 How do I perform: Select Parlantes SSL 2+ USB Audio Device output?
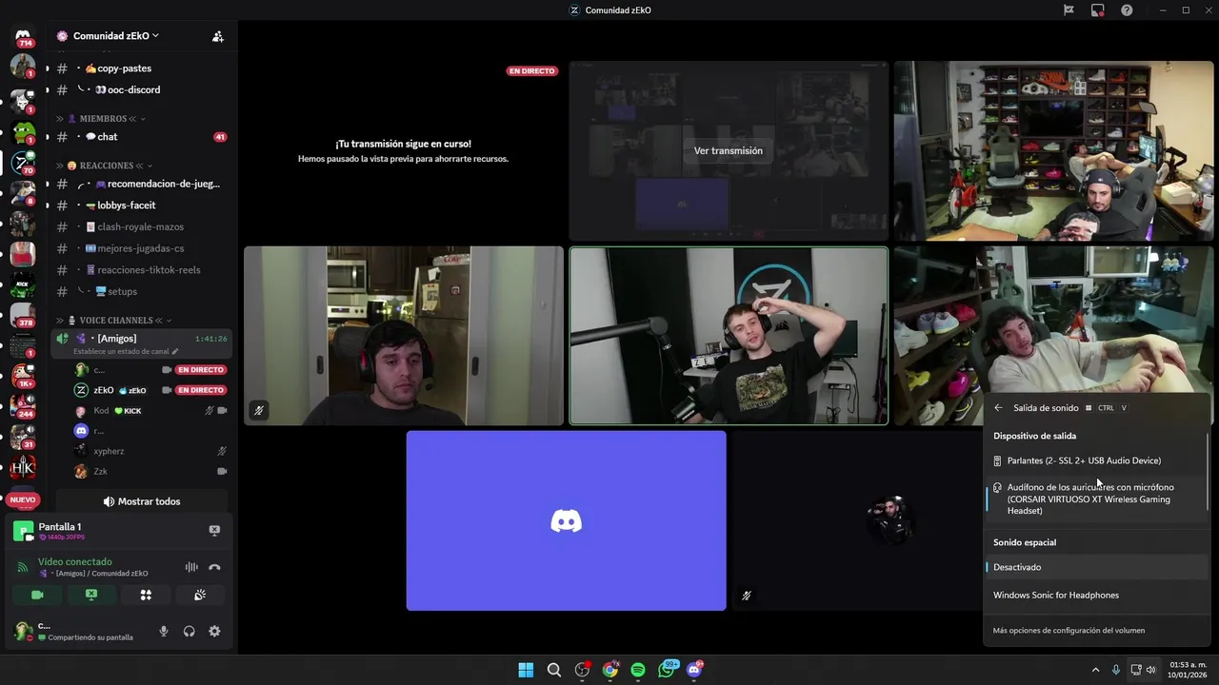pos(1096,460)
